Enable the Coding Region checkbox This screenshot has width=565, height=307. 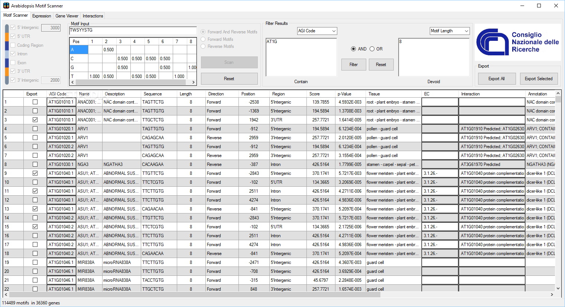(13, 45)
